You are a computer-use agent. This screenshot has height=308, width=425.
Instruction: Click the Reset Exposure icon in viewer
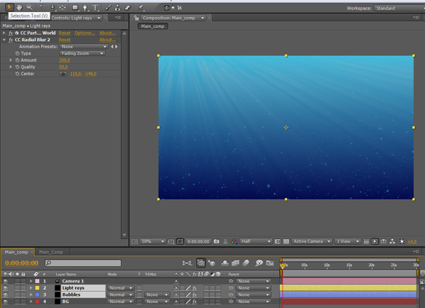(402, 241)
